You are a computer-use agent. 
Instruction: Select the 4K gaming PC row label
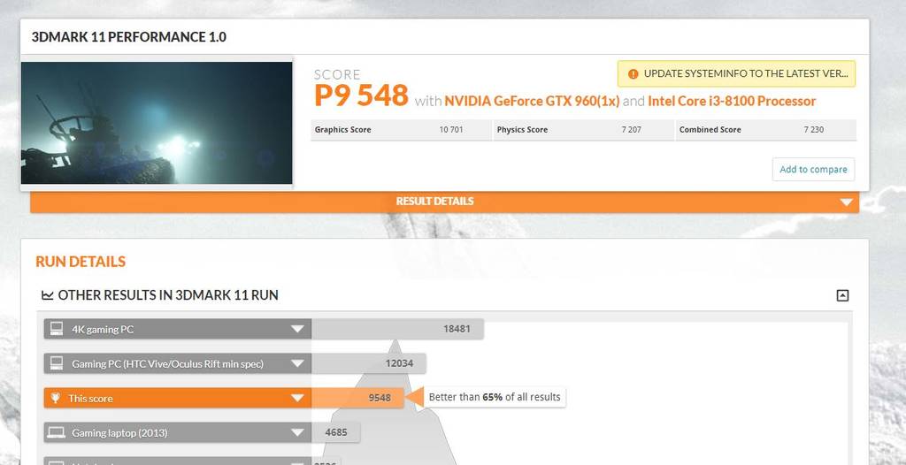(x=103, y=329)
